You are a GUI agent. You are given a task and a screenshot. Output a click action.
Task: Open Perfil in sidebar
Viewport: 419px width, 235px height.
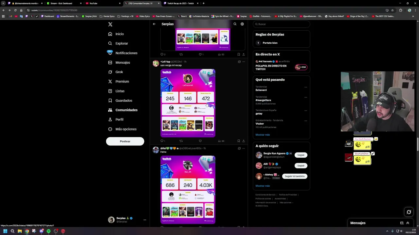[116, 119]
